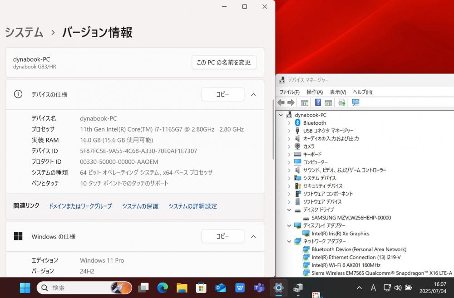Copy the Windows specifications with コピー
The height and width of the screenshot is (298, 454).
(222, 236)
